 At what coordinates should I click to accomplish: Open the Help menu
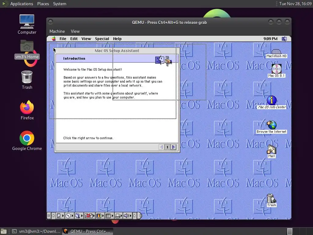[x=117, y=39]
